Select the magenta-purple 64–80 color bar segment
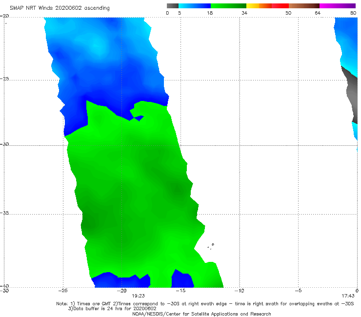Screen dimensions: 361x317 pos(338,6)
